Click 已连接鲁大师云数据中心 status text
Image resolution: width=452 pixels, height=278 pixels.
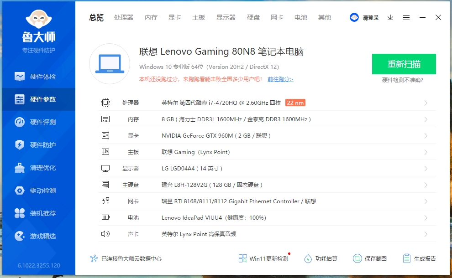pyautogui.click(x=131, y=259)
